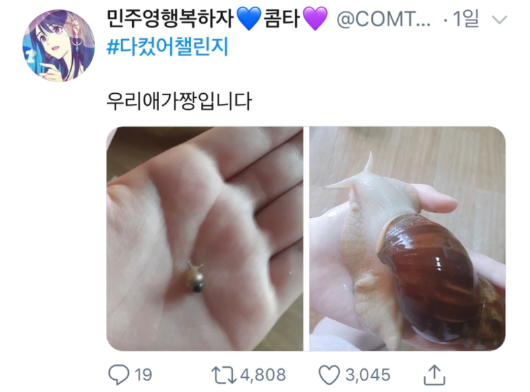Viewport: 530px width, 392px height.
Task: Select the purple heart emoji in name
Action: click(x=315, y=19)
